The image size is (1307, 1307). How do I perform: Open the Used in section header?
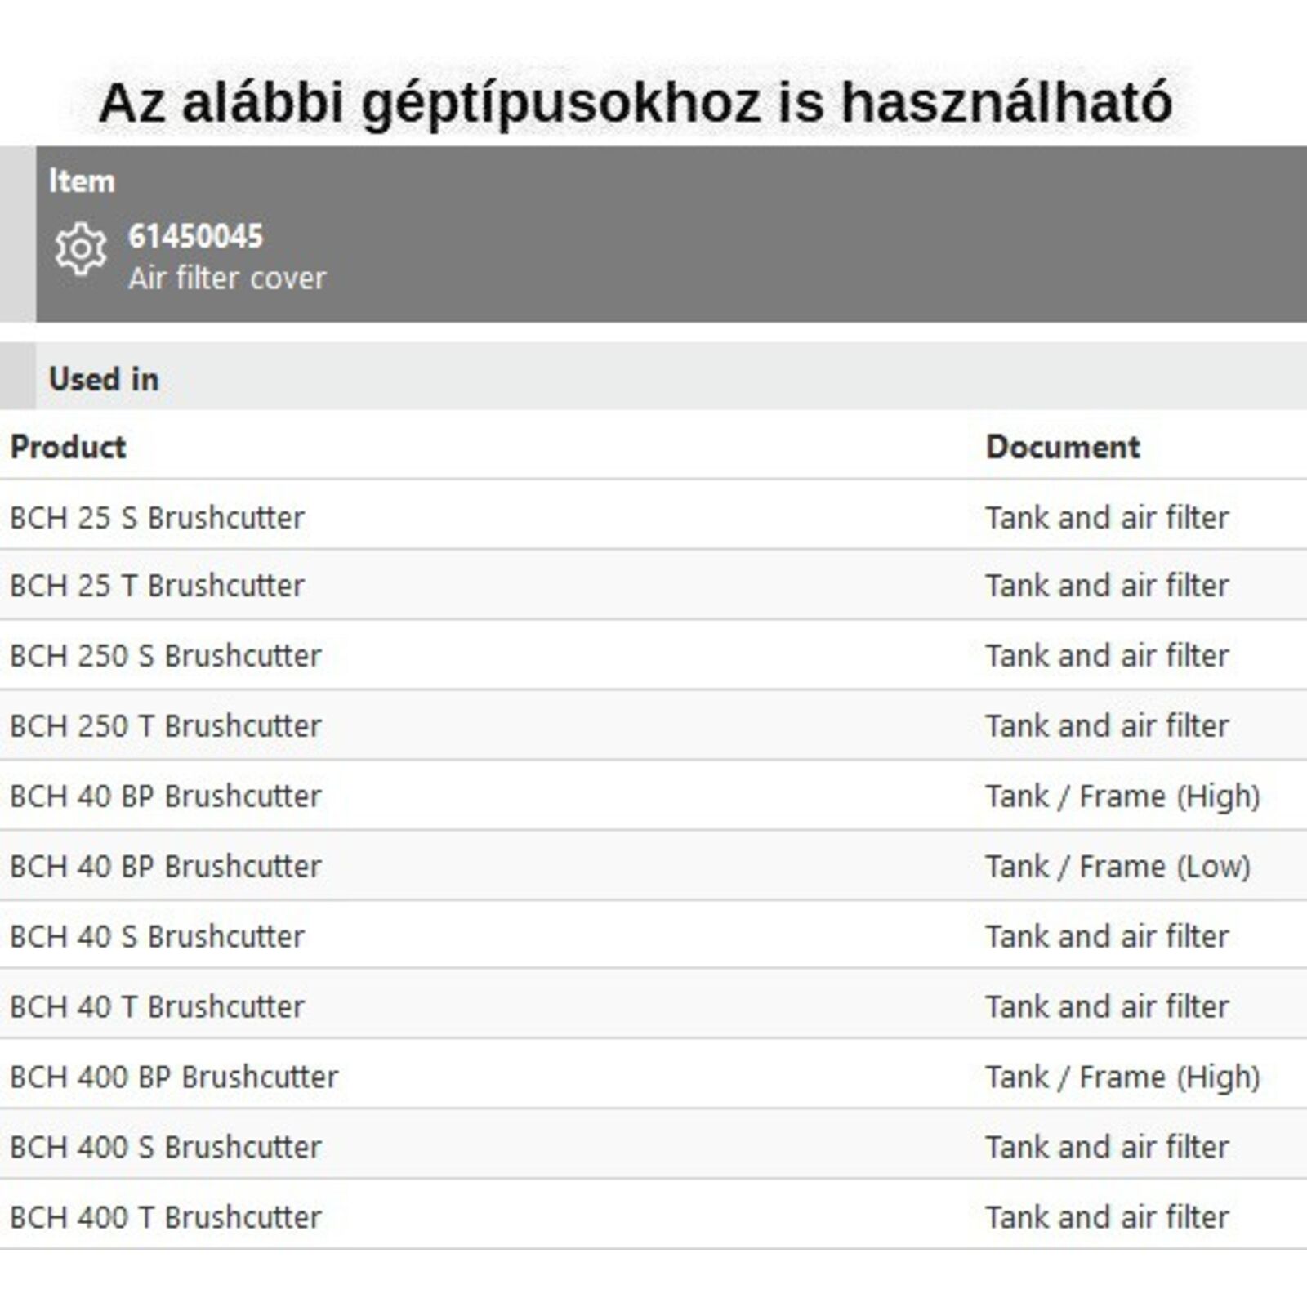(x=104, y=379)
